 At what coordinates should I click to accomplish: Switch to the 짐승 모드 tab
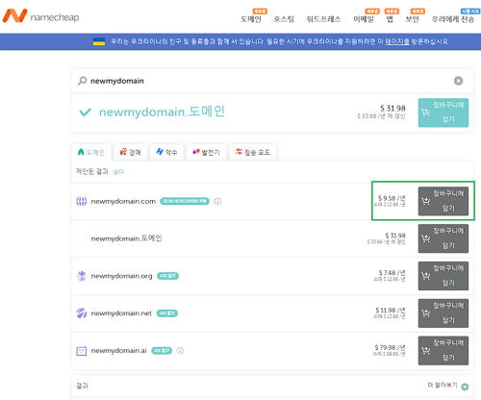(x=253, y=152)
